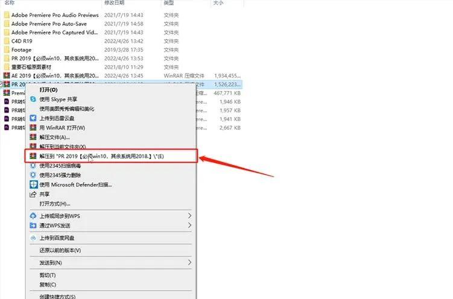Click the share icon next to 共享
453x299 pixels.
coord(33,194)
